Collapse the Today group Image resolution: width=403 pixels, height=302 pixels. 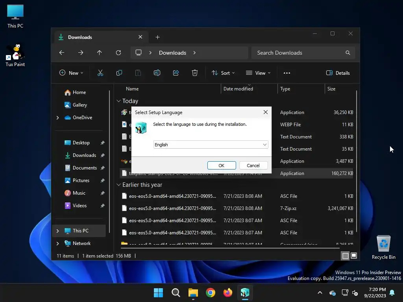click(x=118, y=101)
